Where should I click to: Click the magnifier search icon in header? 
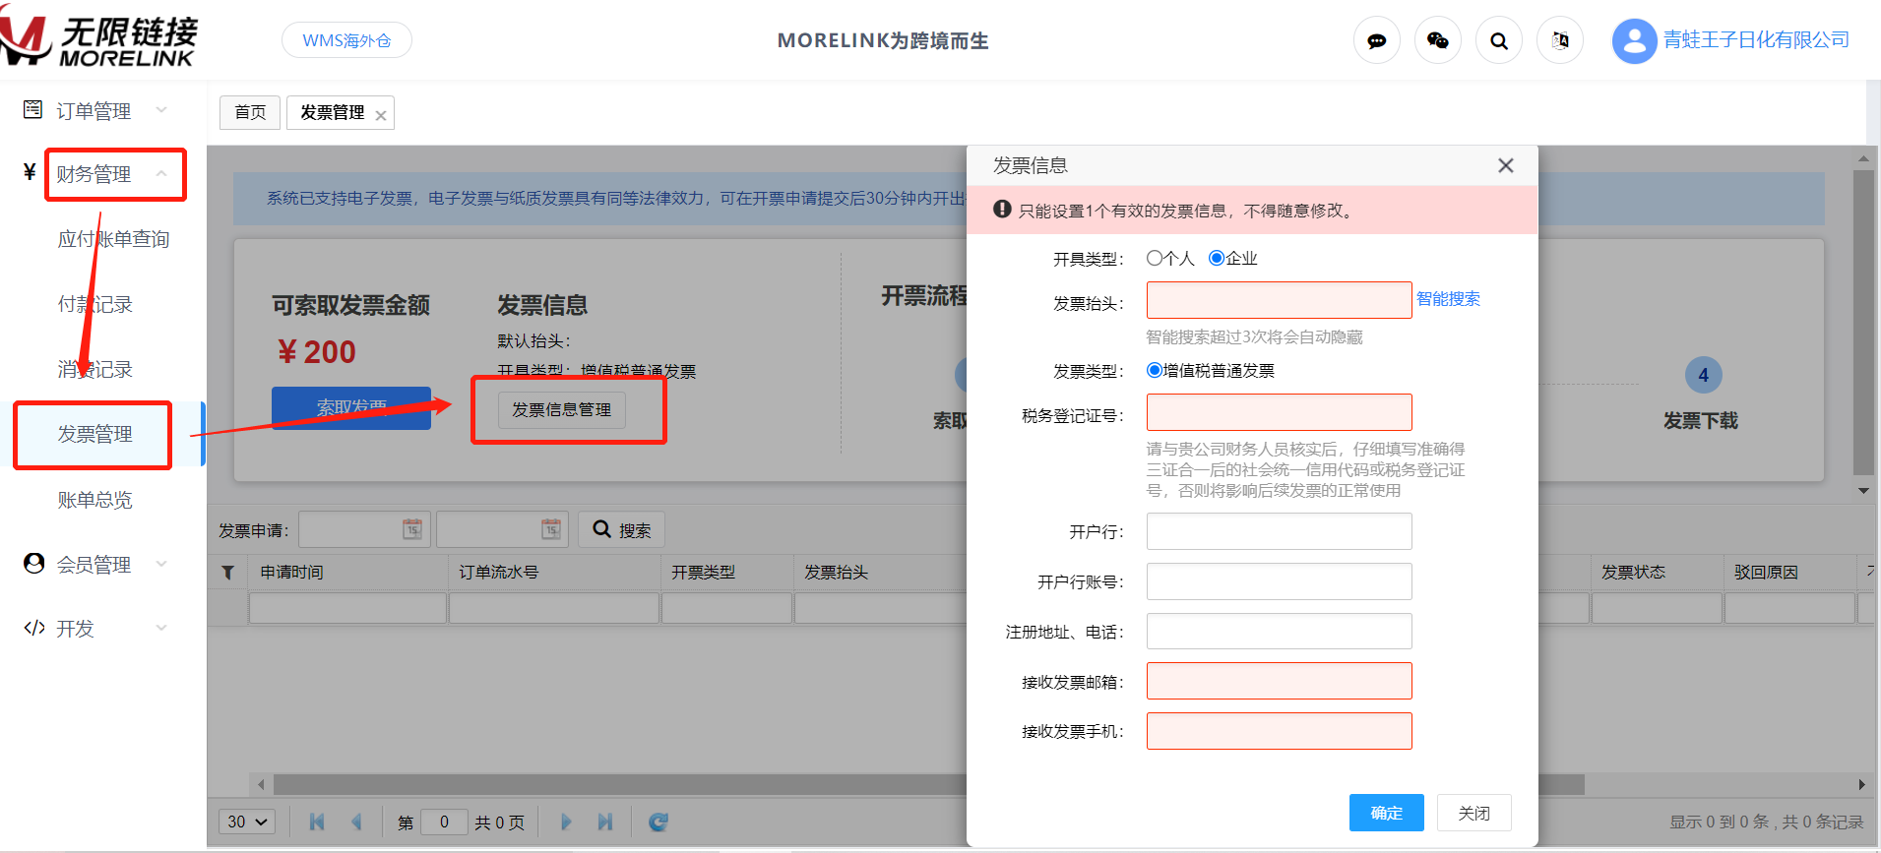[x=1498, y=41]
